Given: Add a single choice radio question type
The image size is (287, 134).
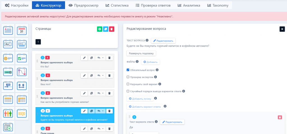Looking at the screenshot, I should [8, 58].
